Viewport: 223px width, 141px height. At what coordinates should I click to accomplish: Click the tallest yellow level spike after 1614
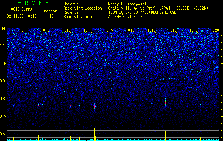pos(95,134)
